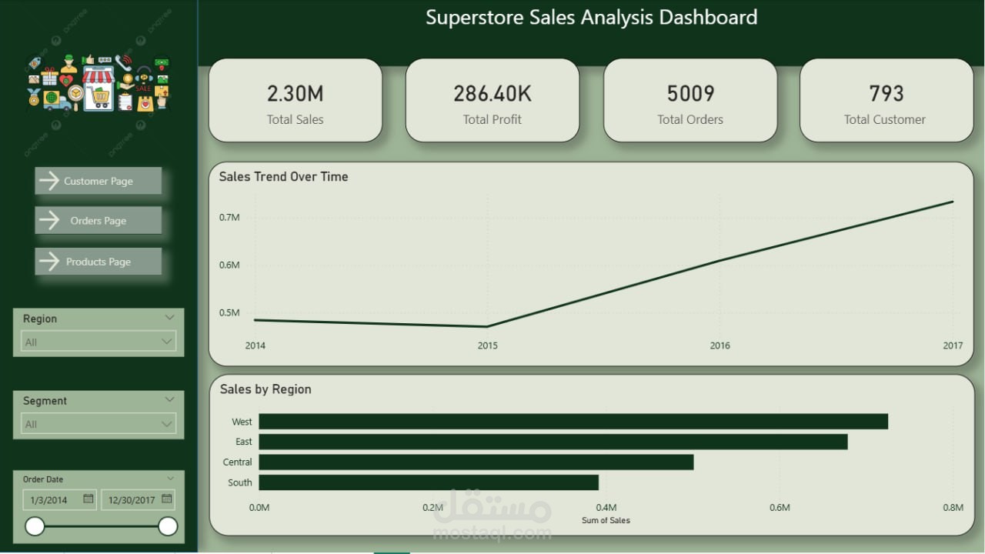Viewport: 985px width, 554px height.
Task: Collapse the Region slicer header chevron
Action: tap(170, 317)
